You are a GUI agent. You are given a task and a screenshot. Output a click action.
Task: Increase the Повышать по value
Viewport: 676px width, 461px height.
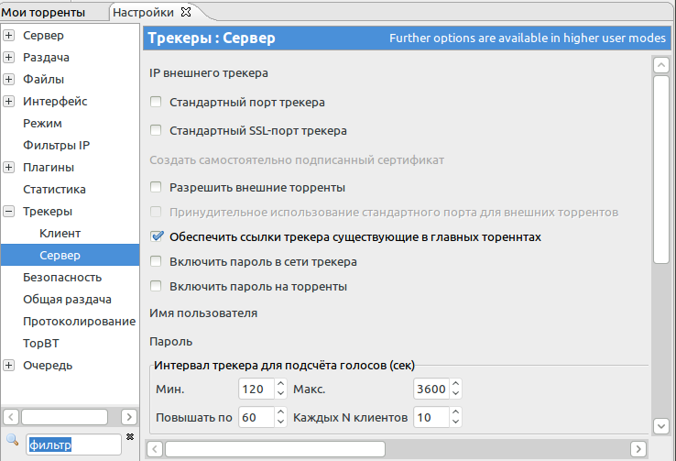pos(280,412)
